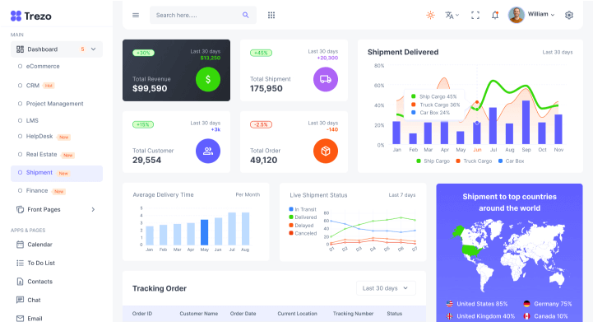Click the Order ID column header
The width and height of the screenshot is (593, 322).
[x=142, y=314]
